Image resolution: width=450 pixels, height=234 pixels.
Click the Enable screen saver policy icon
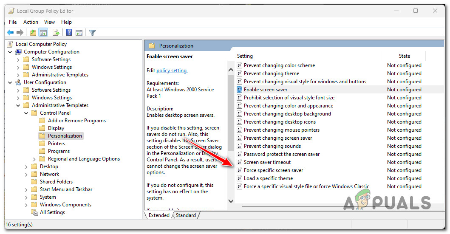click(239, 90)
